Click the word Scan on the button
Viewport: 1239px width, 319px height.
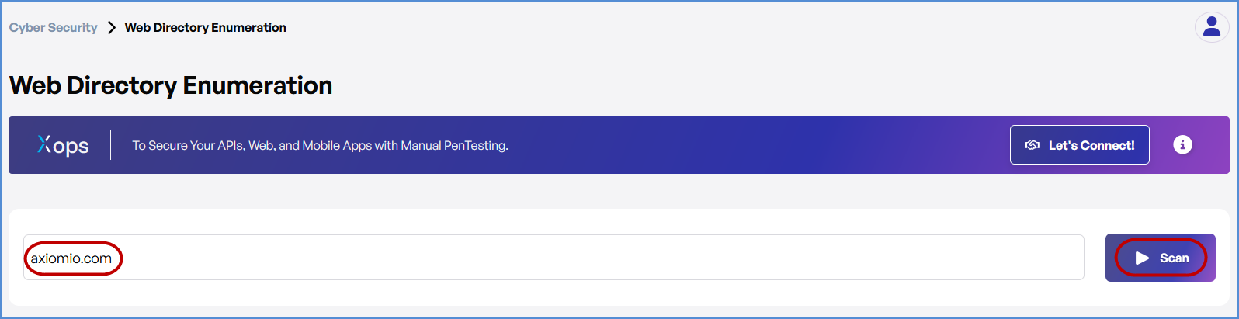tap(1174, 258)
